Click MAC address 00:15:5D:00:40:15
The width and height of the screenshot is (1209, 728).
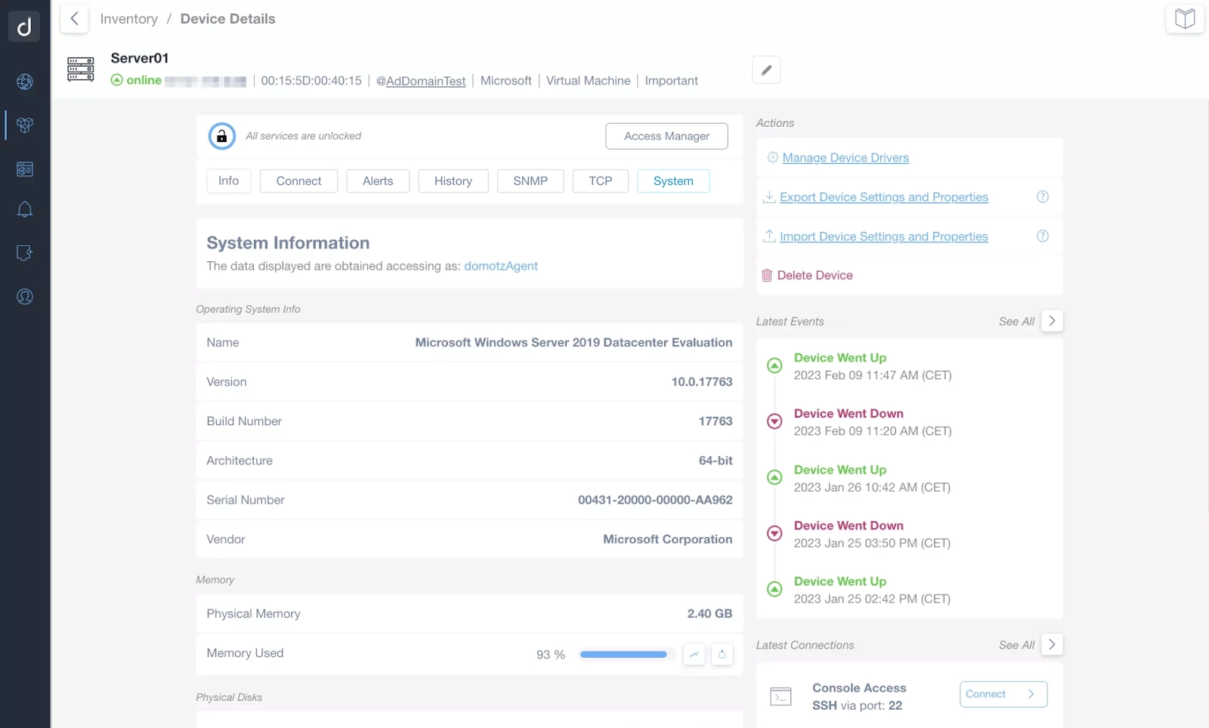tap(311, 81)
